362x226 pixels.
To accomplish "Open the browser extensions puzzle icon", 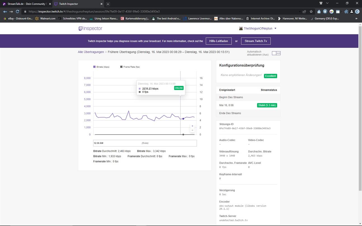I will (346, 11).
